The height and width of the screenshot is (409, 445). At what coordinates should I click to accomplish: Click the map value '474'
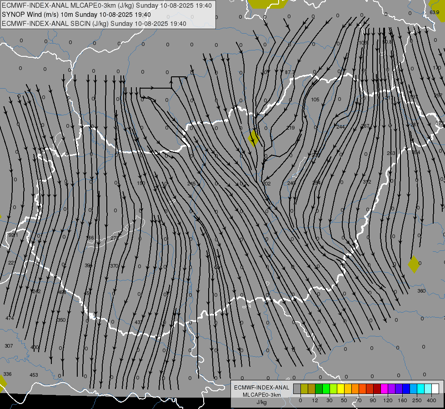(x=10, y=318)
